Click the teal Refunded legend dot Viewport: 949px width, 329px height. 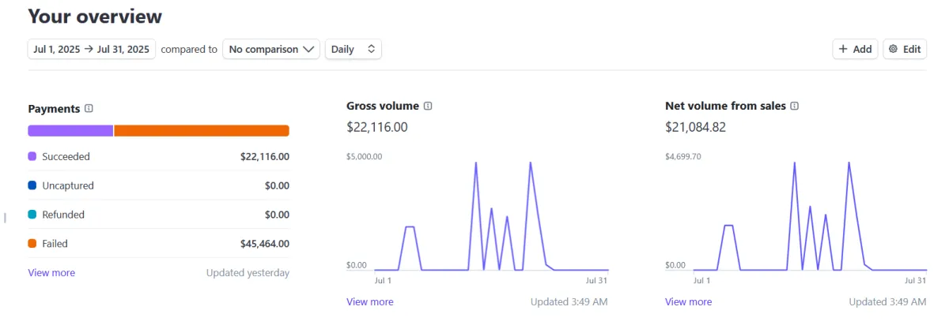coord(32,215)
